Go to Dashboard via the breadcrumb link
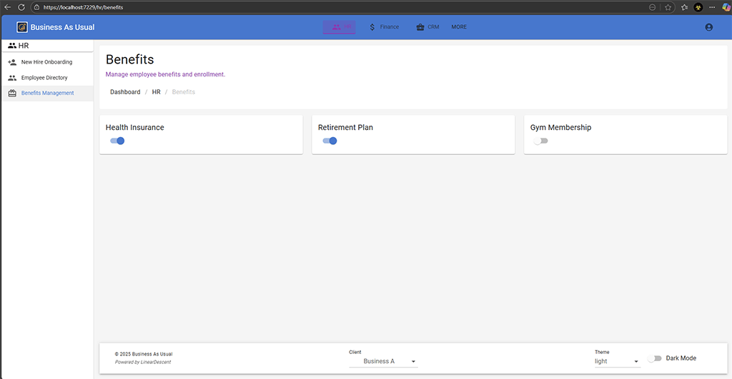 (x=125, y=92)
